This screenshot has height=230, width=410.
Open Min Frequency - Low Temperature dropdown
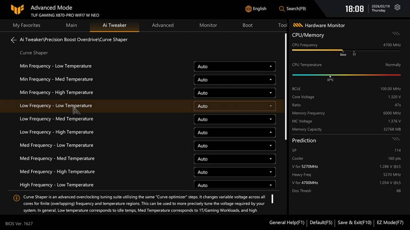pos(235,67)
